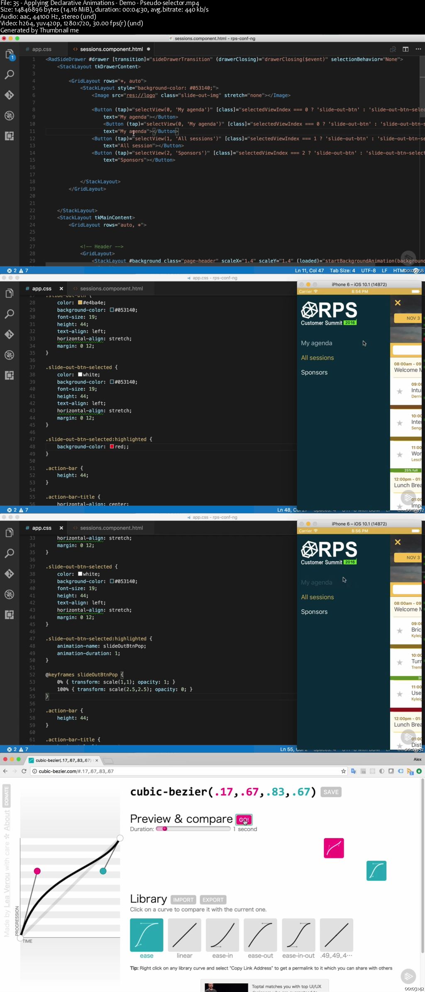Close the side drawer with X in the 8:54 PM simulator
Screen dimensions: 425x992
[x=398, y=303]
